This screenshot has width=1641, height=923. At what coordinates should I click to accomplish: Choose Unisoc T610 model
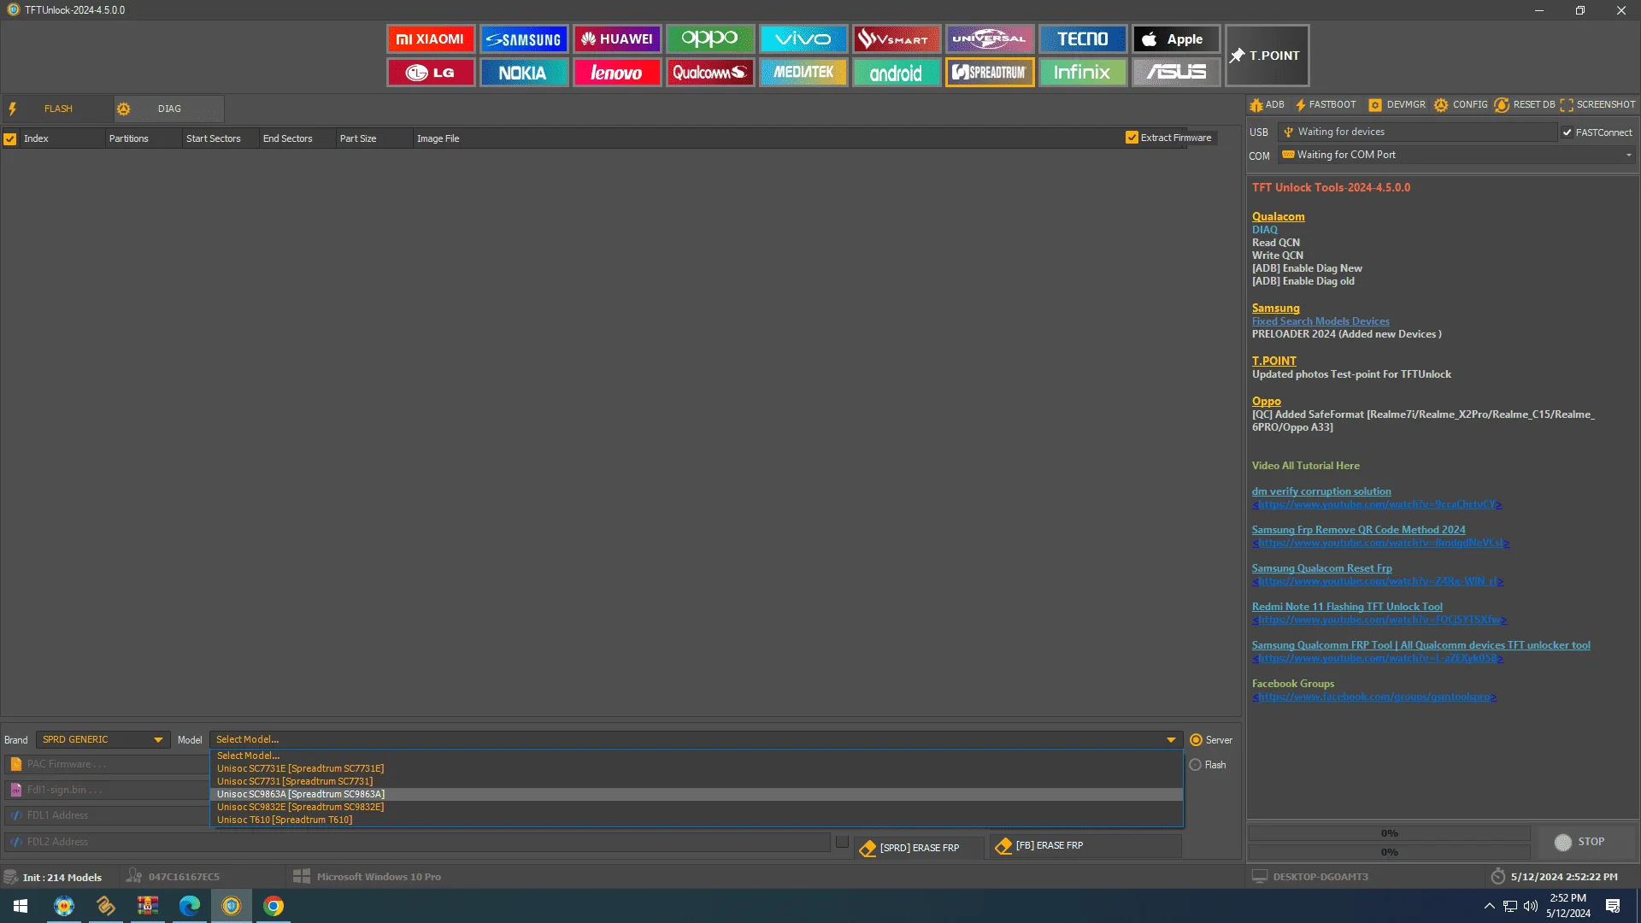(x=697, y=820)
